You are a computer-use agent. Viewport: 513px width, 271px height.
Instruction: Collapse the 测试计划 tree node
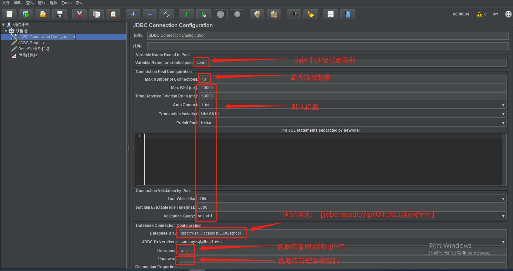3,25
